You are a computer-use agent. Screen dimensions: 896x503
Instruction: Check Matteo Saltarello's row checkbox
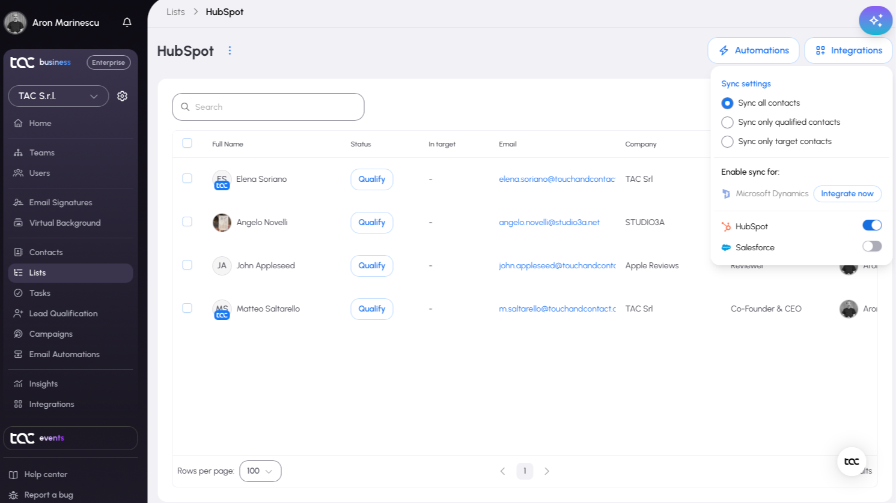click(x=187, y=308)
